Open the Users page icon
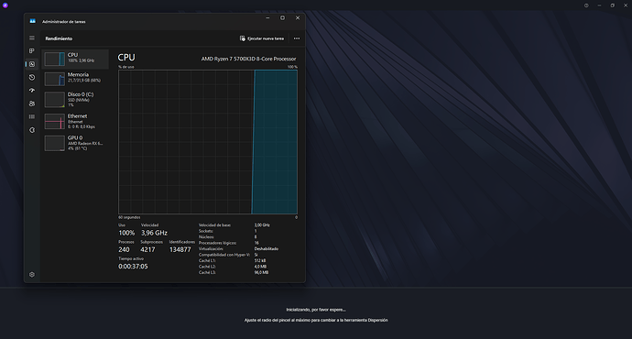The height and width of the screenshot is (339, 632). 32,104
